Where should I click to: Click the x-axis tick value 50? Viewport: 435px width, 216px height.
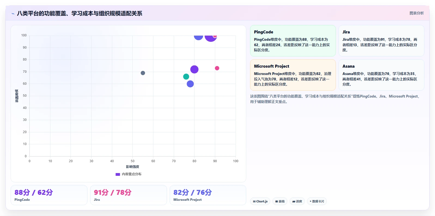point(132,161)
